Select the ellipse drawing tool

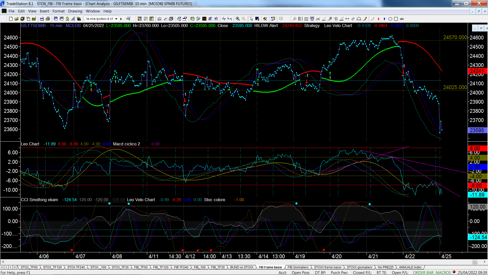coord(390,19)
